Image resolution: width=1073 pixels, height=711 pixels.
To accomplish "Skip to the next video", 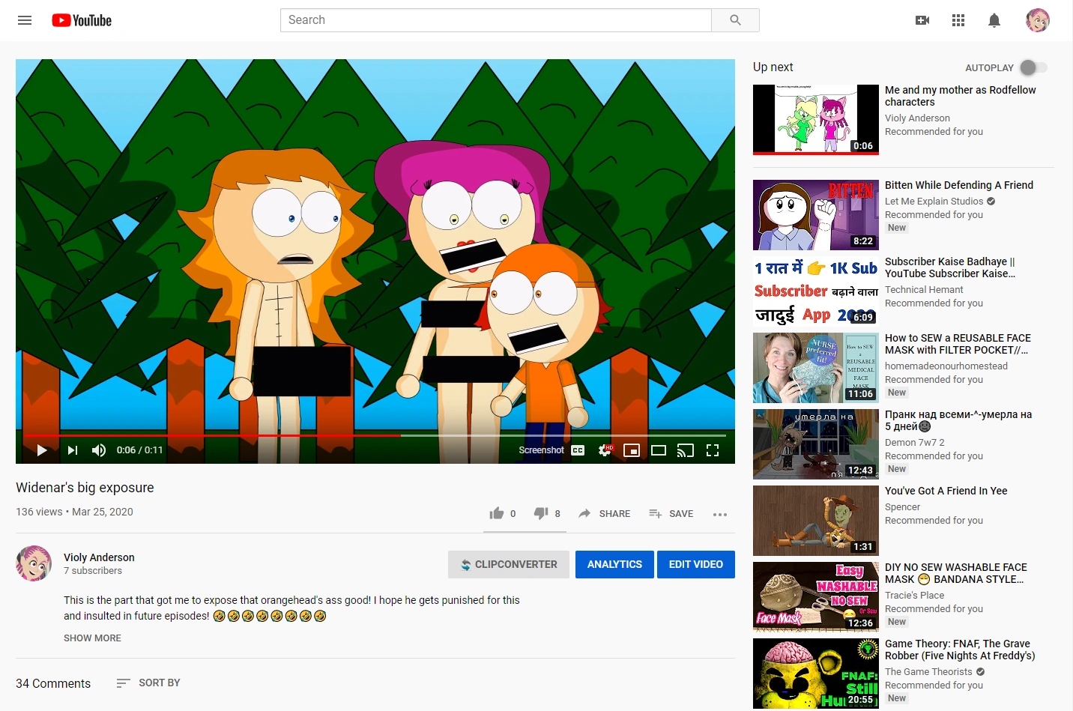I will [x=73, y=450].
